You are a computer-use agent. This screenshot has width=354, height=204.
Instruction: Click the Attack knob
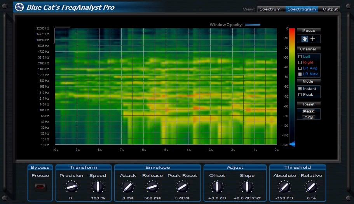tap(128, 187)
